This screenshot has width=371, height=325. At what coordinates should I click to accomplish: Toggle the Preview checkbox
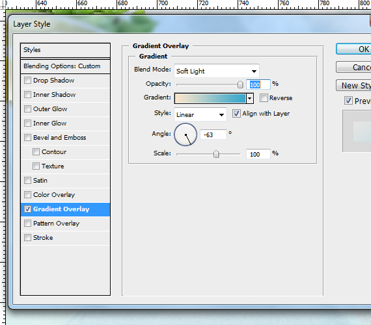[348, 101]
